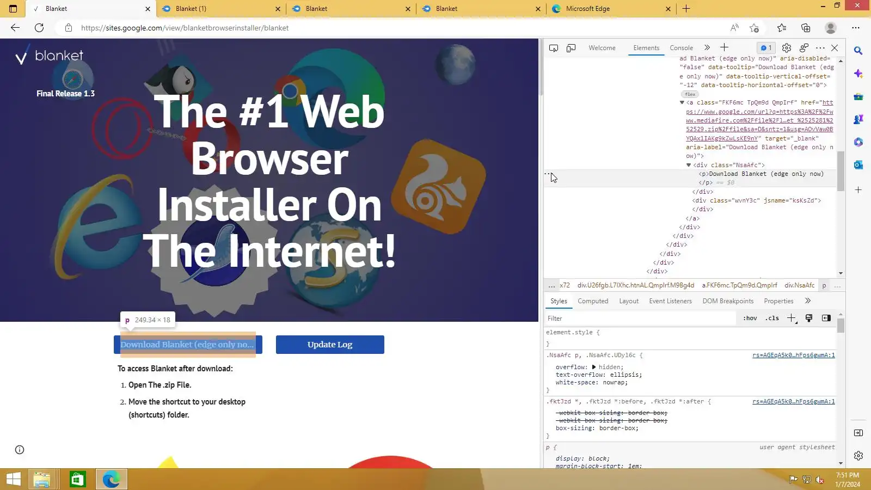Viewport: 871px width, 490px height.
Task: Go back to the previous page
Action: pos(15,28)
